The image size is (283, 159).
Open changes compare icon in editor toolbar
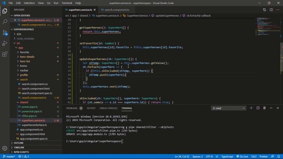pyautogui.click(x=264, y=10)
